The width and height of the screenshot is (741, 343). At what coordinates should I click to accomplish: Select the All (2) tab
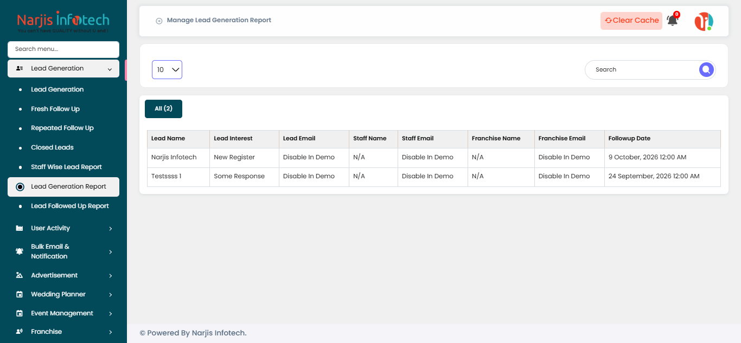163,108
